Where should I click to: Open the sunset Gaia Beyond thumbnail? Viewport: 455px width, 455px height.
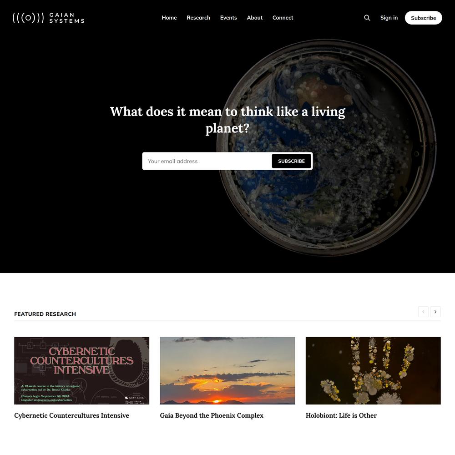click(x=227, y=370)
